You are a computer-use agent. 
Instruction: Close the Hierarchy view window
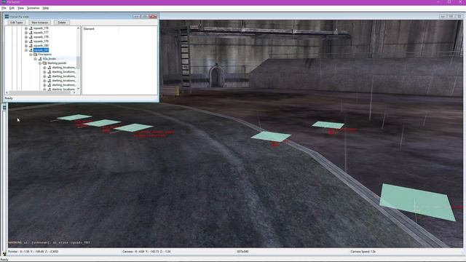coord(153,16)
